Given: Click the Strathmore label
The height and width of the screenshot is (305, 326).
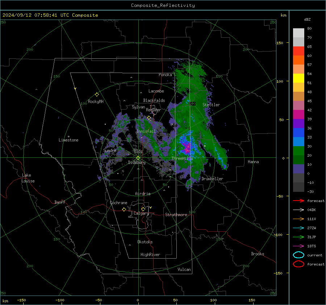Looking at the screenshot, I should (x=176, y=215).
